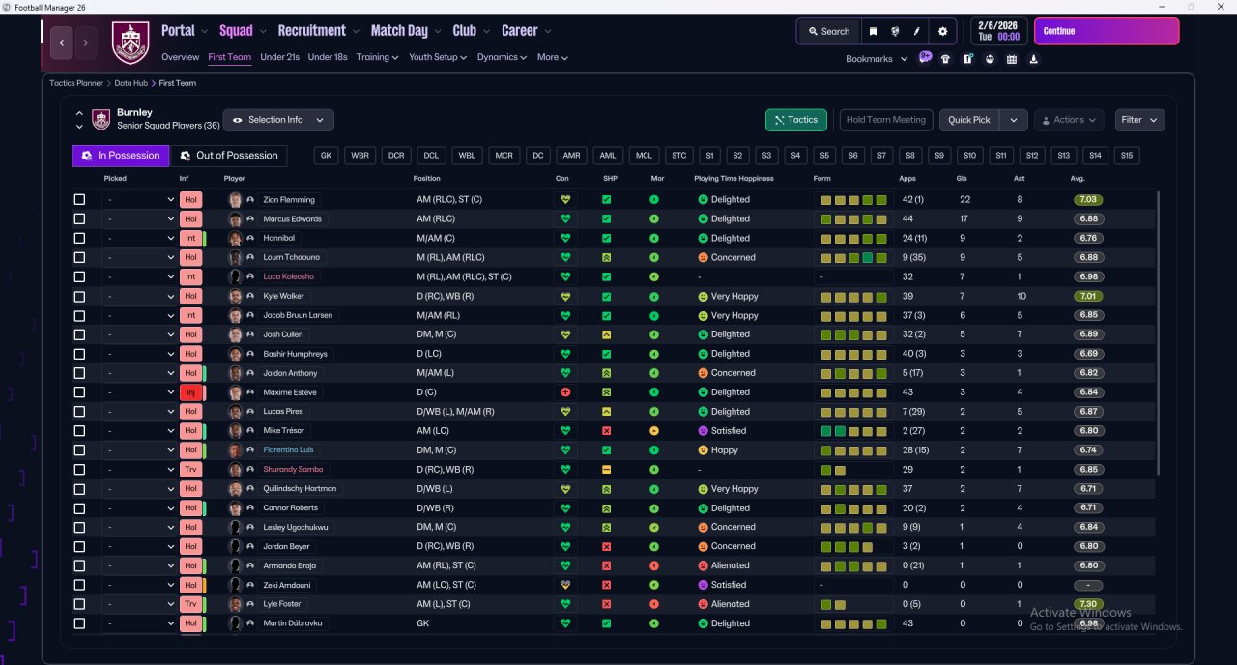Open the Picked dropdown for Zion Flemming
This screenshot has height=665, width=1237.
pos(140,200)
